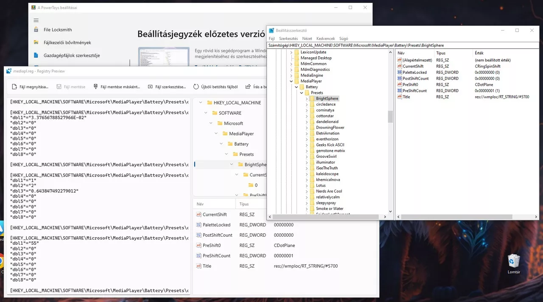Click the "dbl1"="55" line in text editor
Viewport: 543px width, 302px height.
click(25, 243)
